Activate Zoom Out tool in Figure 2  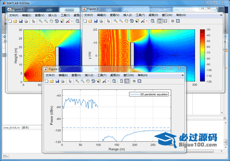tap(121, 21)
